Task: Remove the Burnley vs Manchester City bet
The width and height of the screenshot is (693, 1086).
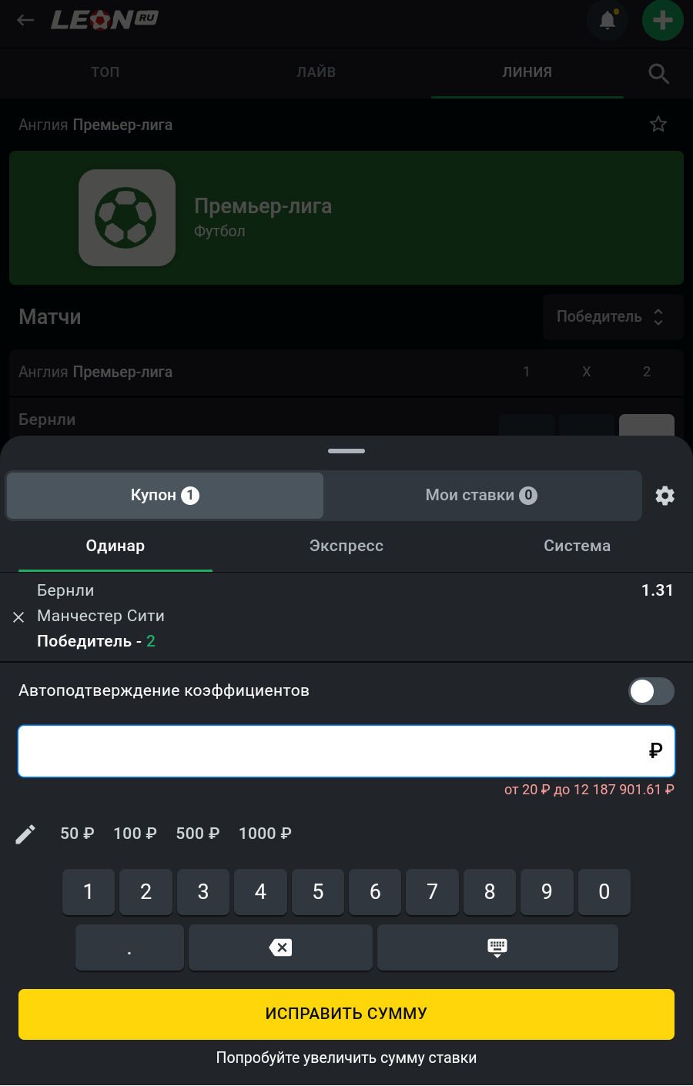Action: click(19, 617)
